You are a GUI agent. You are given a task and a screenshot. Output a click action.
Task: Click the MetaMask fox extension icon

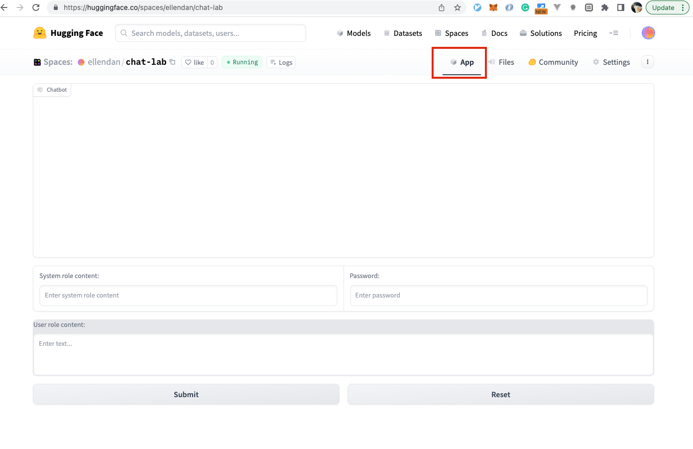click(x=493, y=7)
